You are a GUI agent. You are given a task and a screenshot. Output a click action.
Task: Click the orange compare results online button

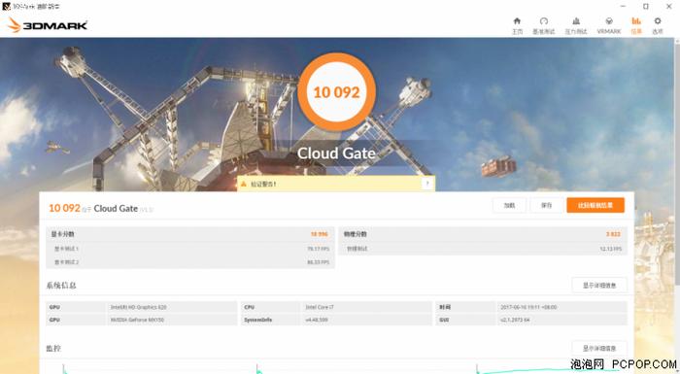click(595, 205)
